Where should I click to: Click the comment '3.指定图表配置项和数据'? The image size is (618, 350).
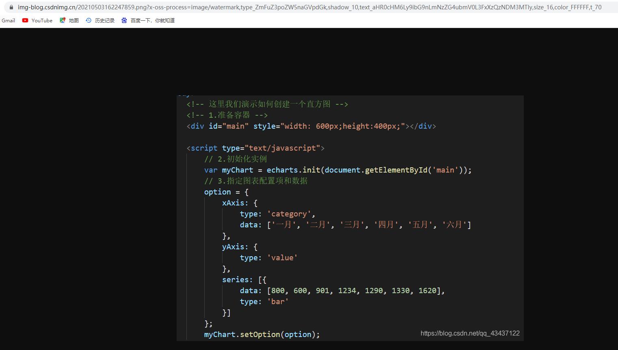tap(256, 181)
